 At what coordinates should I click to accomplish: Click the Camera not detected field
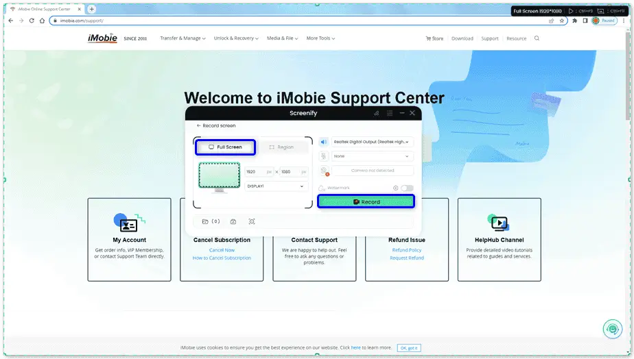(373, 171)
